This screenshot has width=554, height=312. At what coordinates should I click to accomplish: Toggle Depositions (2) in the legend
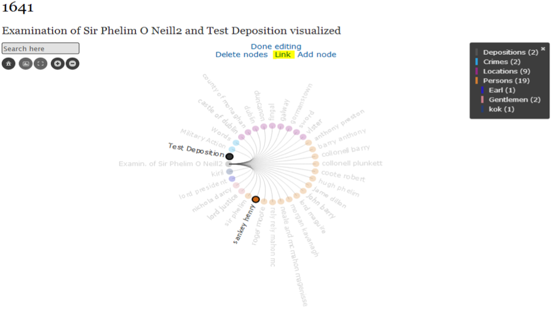click(510, 52)
